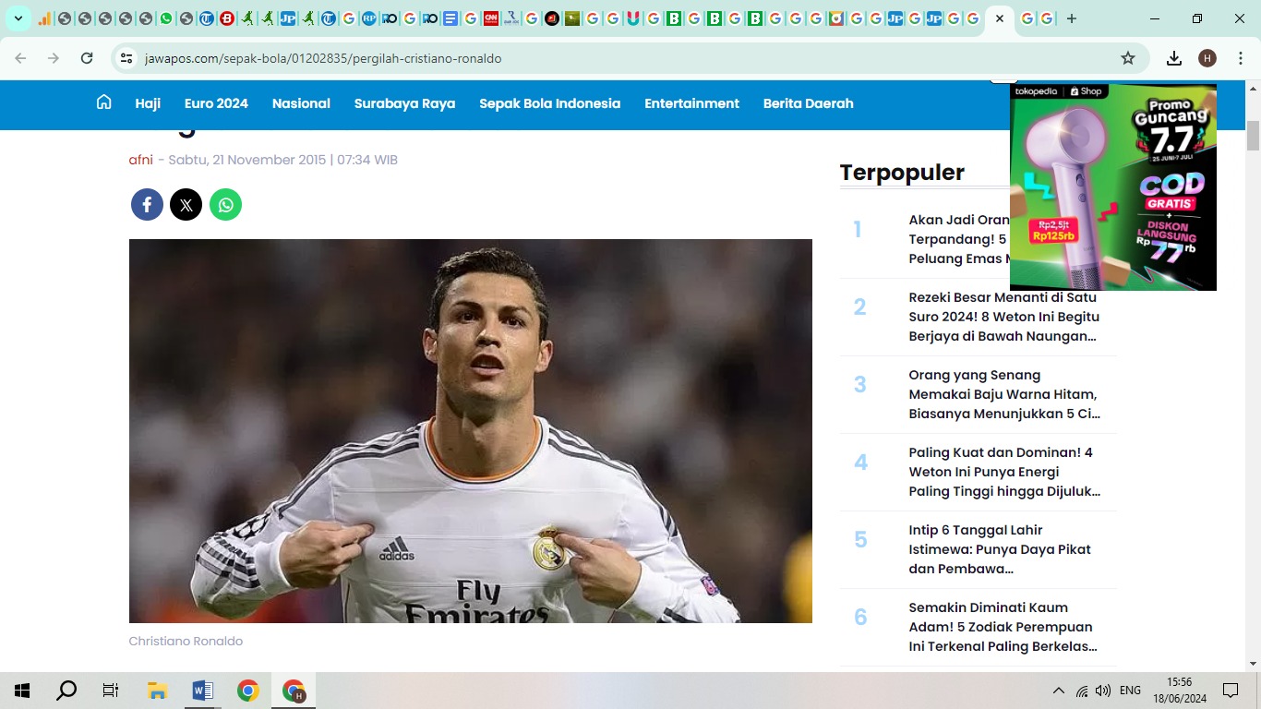The height and width of the screenshot is (709, 1261).
Task: Open the volume control tray icon
Action: pos(1103,691)
